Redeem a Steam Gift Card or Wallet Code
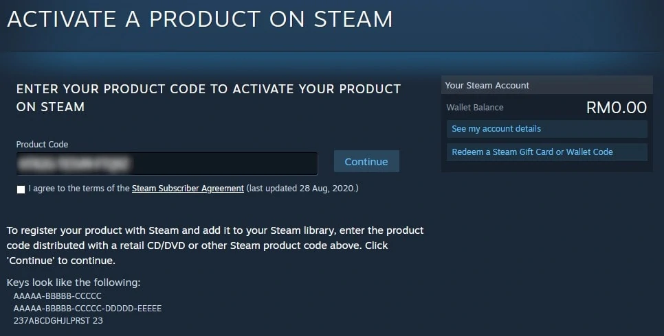 [x=532, y=152]
